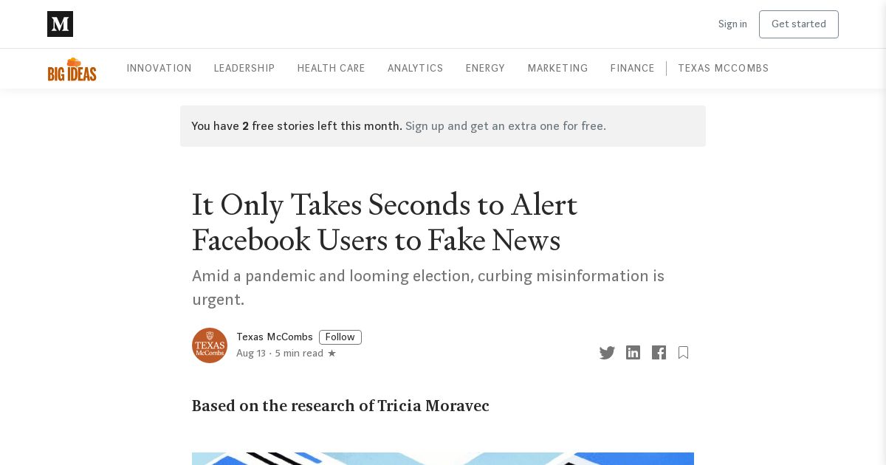Open the Medium logo home icon

pyautogui.click(x=60, y=24)
